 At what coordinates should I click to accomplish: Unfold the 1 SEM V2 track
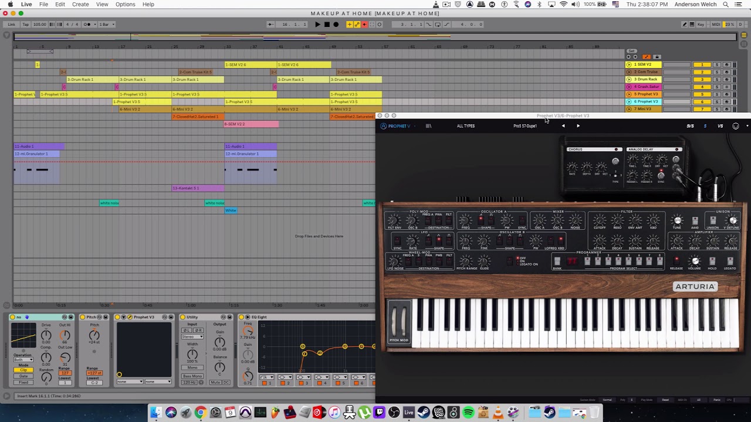(629, 64)
